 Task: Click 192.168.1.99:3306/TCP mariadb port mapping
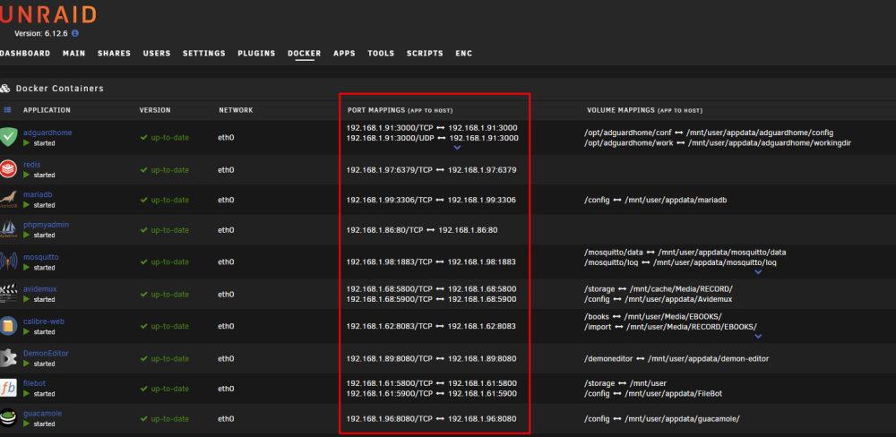[389, 200]
